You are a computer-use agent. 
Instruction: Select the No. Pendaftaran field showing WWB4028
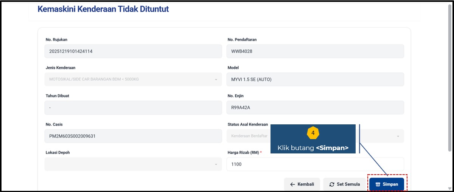pyautogui.click(x=315, y=51)
